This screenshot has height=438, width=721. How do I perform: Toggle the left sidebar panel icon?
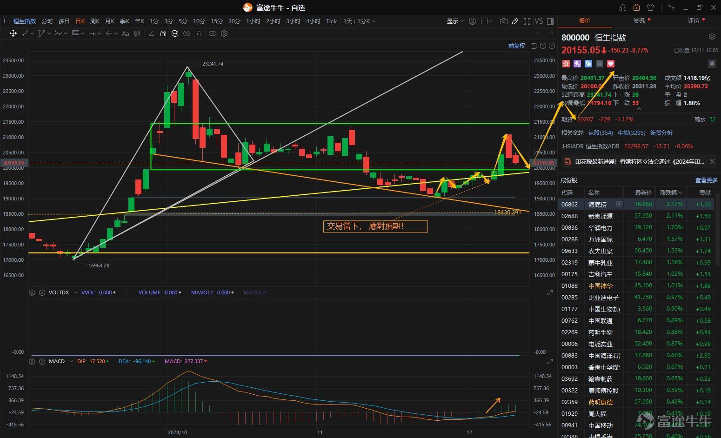click(6, 21)
